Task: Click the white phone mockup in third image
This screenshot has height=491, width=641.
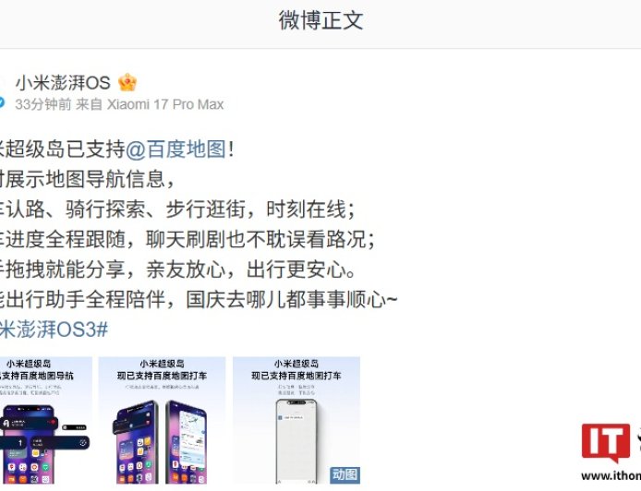Action: click(296, 441)
